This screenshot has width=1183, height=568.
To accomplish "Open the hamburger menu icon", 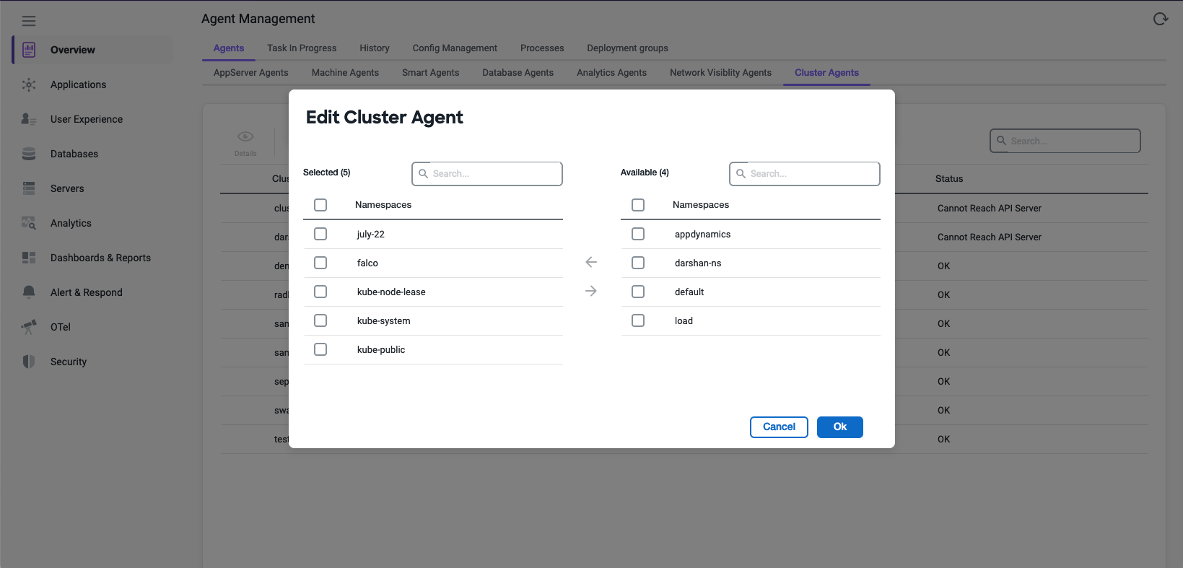I will pos(29,21).
